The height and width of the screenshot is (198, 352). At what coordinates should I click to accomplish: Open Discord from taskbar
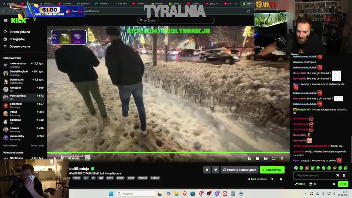pos(217,194)
